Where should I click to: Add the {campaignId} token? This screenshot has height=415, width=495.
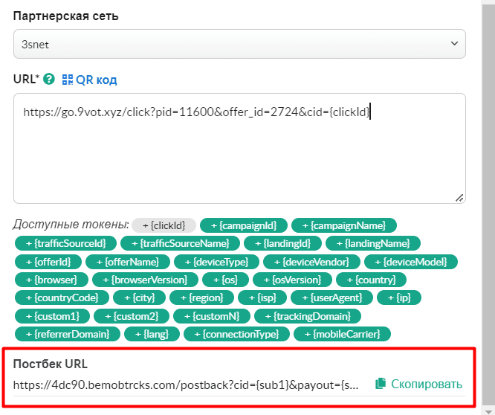click(243, 225)
